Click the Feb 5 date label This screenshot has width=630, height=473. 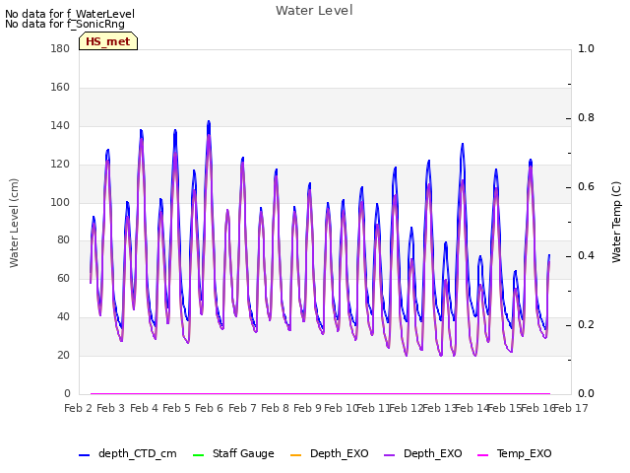point(176,408)
